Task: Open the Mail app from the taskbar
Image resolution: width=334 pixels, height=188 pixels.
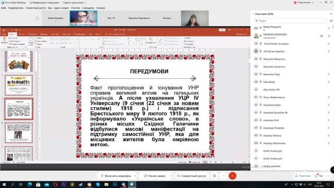Action: pos(46,184)
